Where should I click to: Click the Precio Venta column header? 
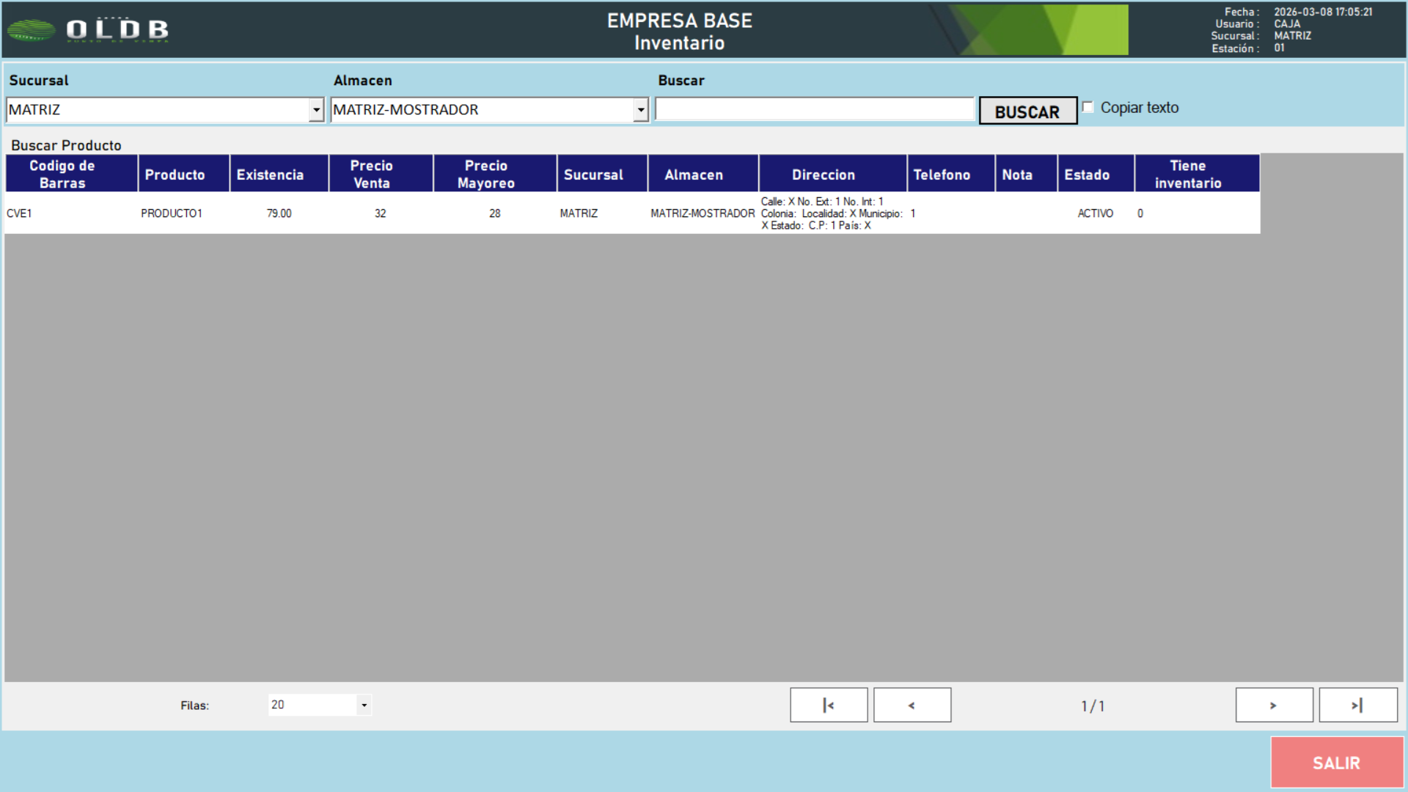coord(371,174)
